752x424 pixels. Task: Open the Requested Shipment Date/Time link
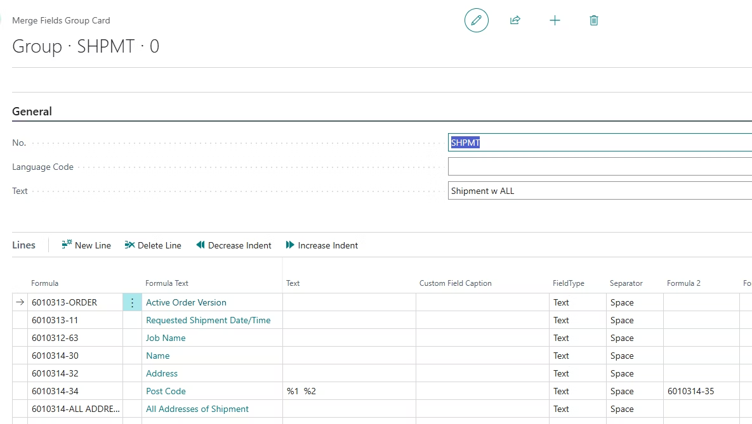[208, 320]
